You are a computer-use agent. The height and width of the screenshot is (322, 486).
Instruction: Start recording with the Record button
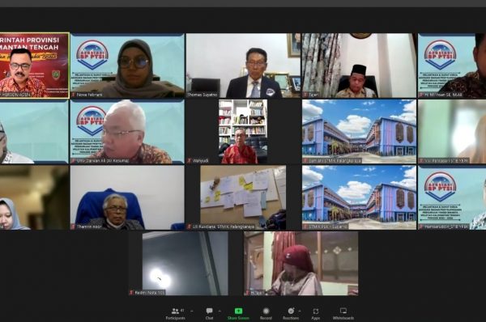tap(266, 313)
